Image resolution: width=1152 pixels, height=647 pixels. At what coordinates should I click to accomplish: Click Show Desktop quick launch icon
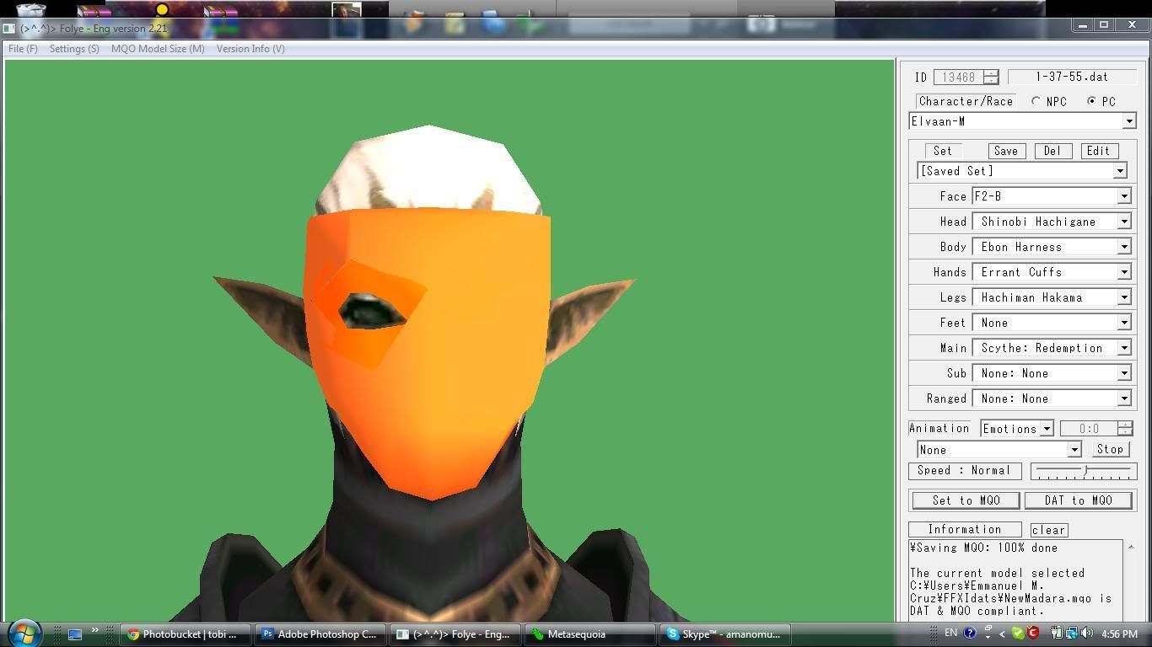pos(75,634)
